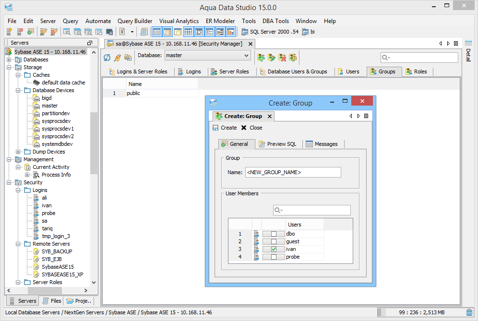Image resolution: width=478 pixels, height=321 pixels.
Task: Click the Drop Group red X icon
Action: [x=282, y=57]
